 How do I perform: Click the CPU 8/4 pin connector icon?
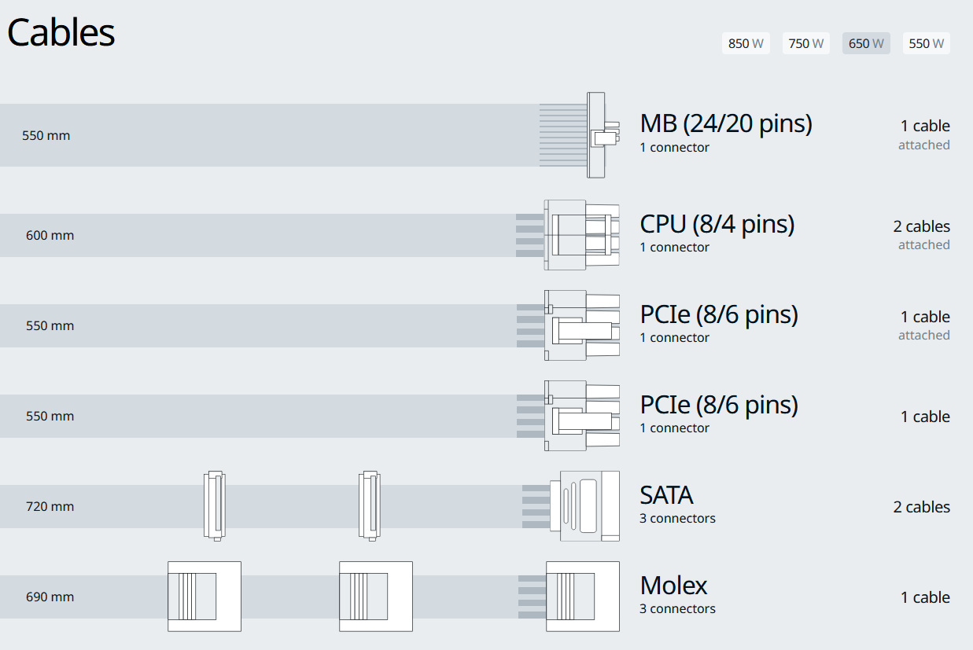click(x=580, y=235)
